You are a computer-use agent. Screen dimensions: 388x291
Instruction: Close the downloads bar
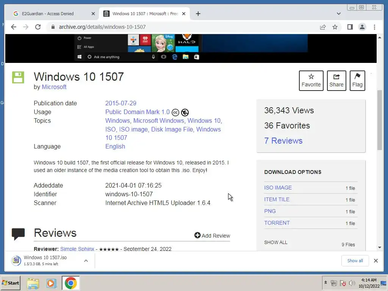coord(375,261)
